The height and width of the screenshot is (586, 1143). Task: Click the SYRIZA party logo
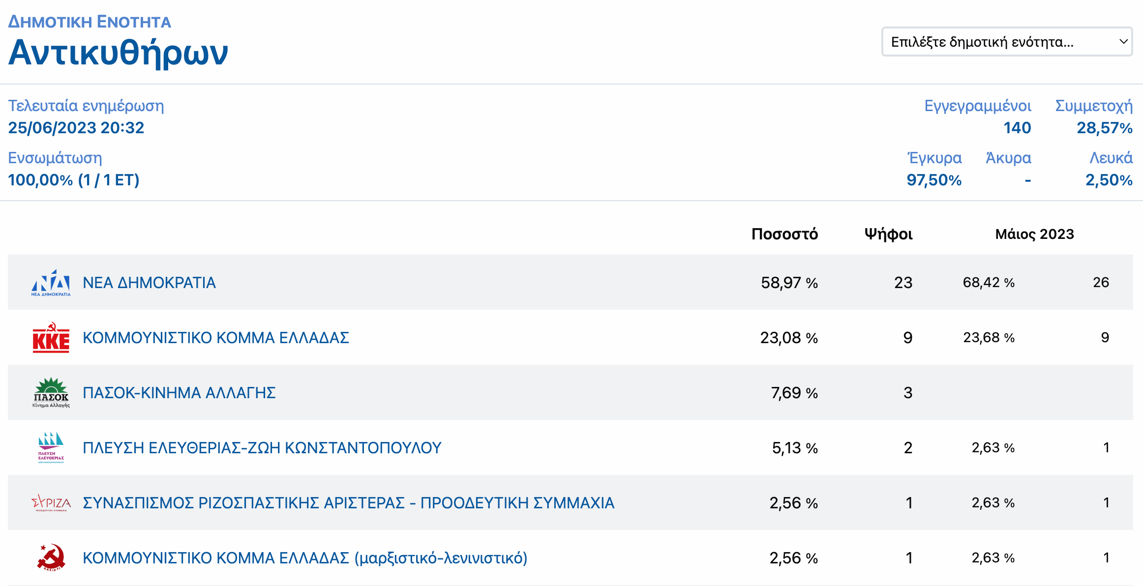pyautogui.click(x=51, y=503)
